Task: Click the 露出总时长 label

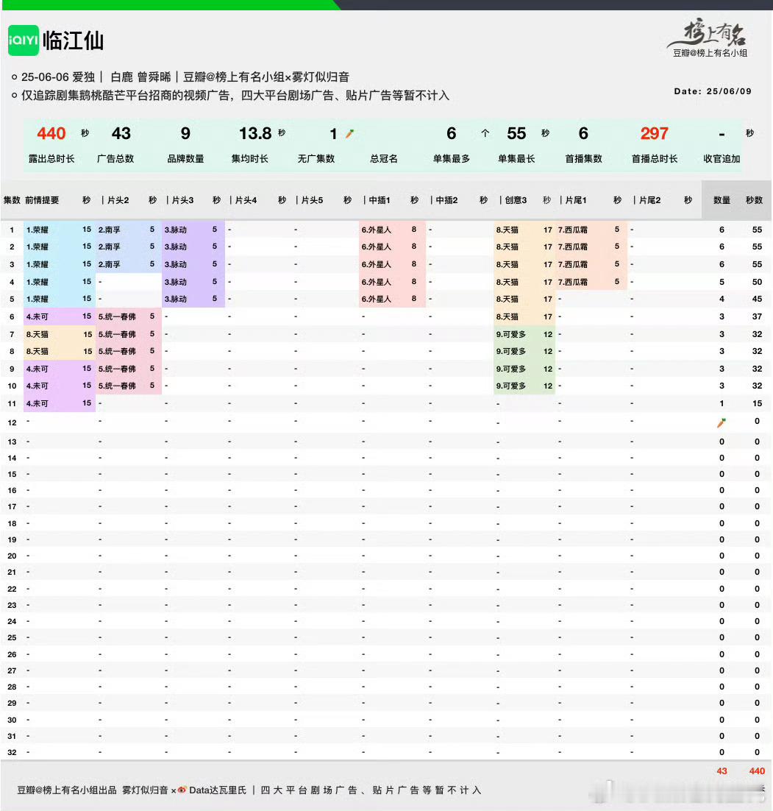Action: coord(51,159)
